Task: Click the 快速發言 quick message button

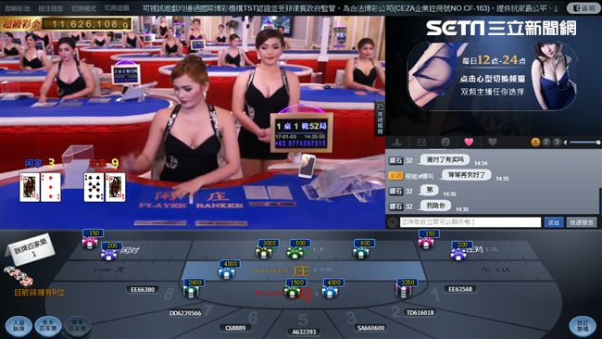Action: 582,222
